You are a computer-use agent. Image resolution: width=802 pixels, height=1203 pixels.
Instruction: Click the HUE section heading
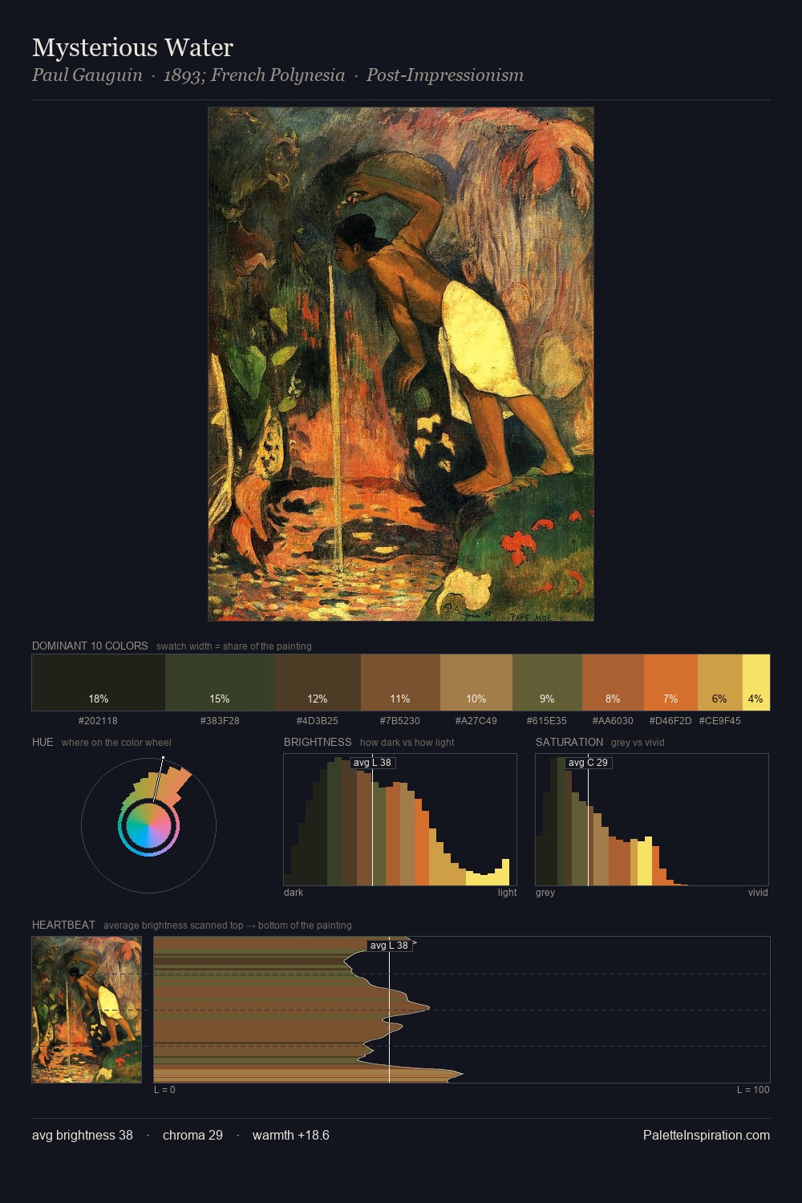pos(43,742)
